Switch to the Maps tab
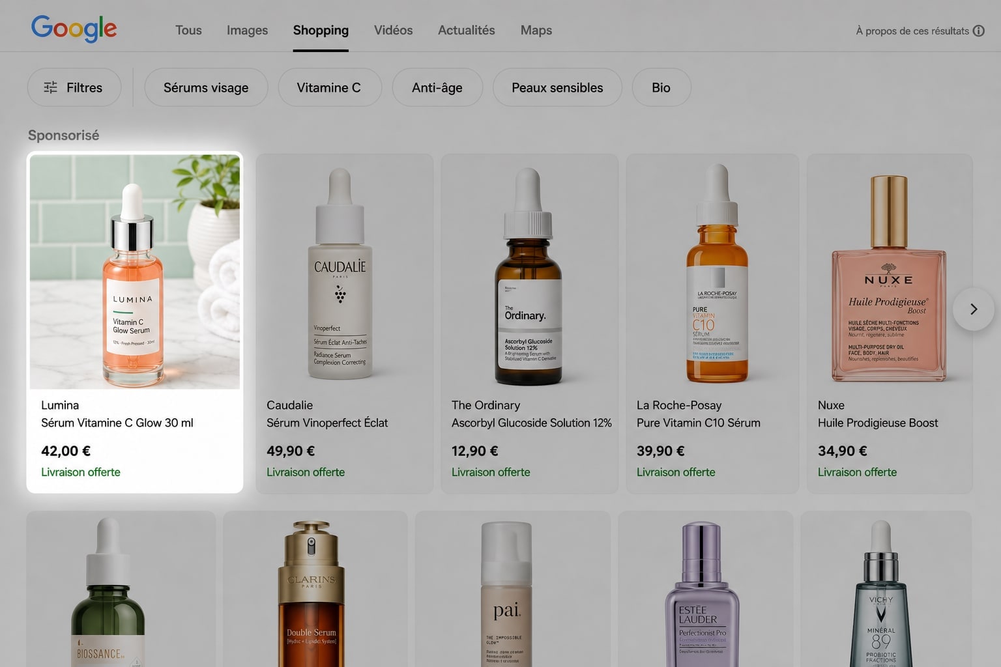1001x667 pixels. [536, 30]
